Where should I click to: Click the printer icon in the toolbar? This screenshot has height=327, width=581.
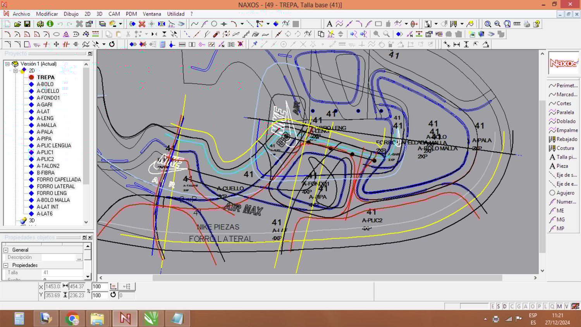527,24
